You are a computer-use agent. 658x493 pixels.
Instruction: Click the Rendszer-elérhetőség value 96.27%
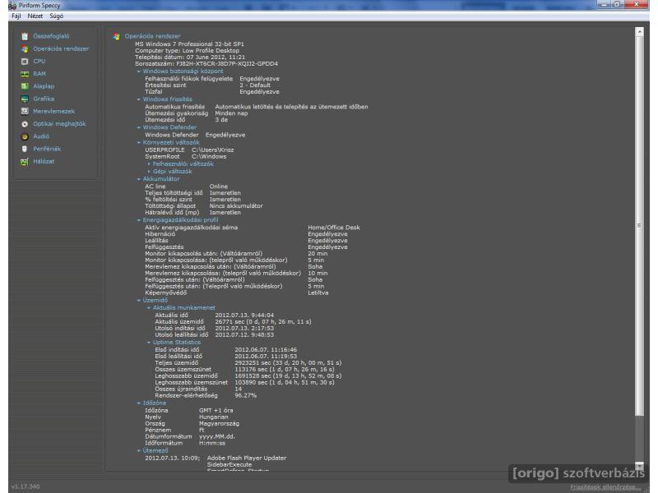point(245,396)
